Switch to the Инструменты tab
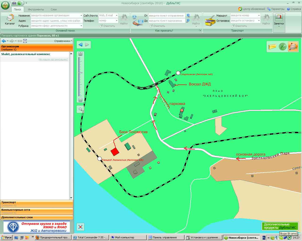Image resolution: width=302 pixels, height=241 pixels. 35,9
